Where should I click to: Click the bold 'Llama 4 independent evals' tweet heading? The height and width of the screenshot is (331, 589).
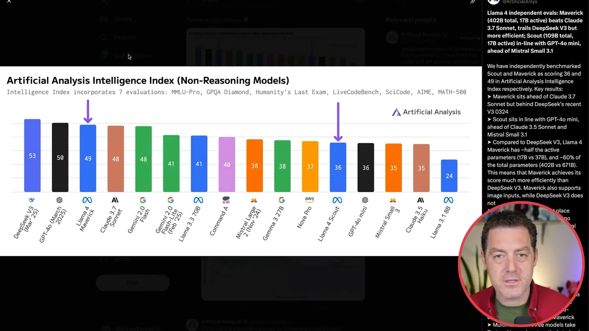click(535, 32)
